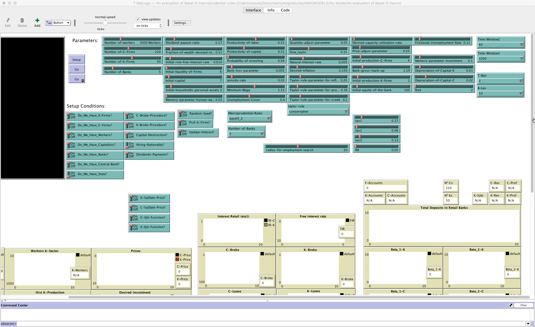The height and width of the screenshot is (327, 535).
Task: Click the red K-Price legend swatch
Action: point(177,260)
